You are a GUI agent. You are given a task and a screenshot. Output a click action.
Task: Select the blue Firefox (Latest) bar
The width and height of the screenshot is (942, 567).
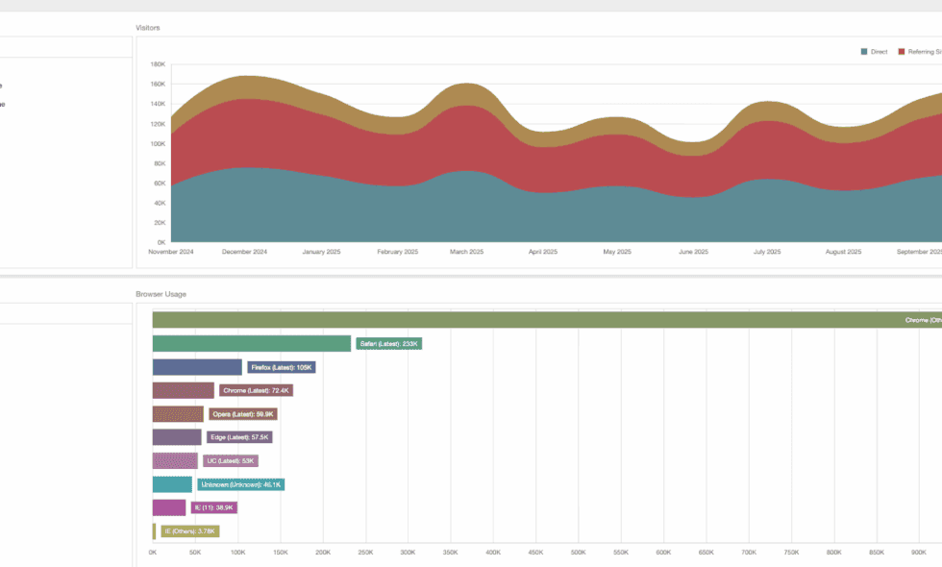197,367
